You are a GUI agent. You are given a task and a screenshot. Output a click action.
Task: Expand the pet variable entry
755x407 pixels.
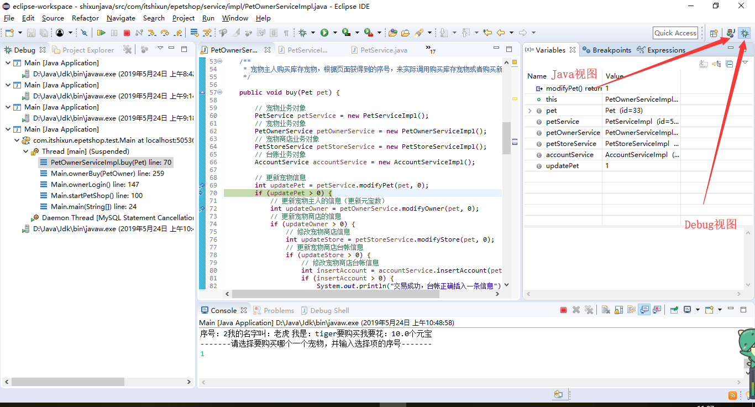tap(529, 110)
